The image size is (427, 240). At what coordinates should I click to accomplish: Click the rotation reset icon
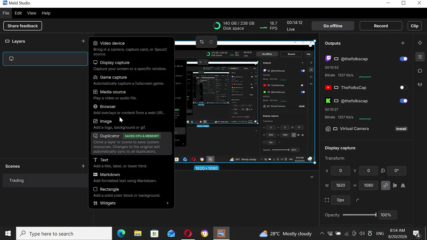(383, 171)
